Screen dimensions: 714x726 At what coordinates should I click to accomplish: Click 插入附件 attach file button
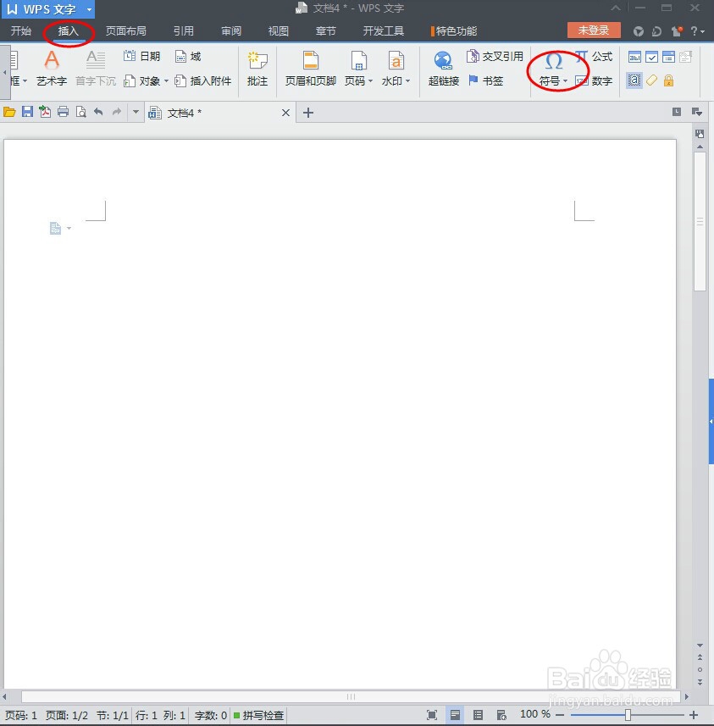coord(202,81)
